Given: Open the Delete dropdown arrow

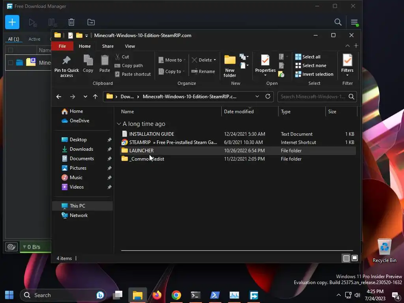Looking at the screenshot, I should pos(215,60).
